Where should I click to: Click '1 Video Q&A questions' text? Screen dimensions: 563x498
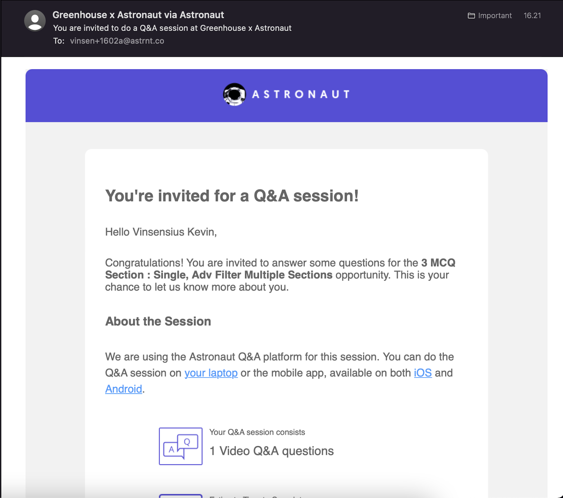tap(272, 451)
